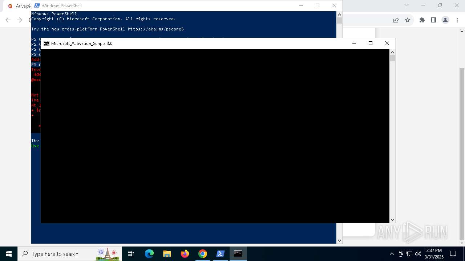Toggle the Chrome side panel
Screen dimensions: 465x261
click(x=434, y=20)
